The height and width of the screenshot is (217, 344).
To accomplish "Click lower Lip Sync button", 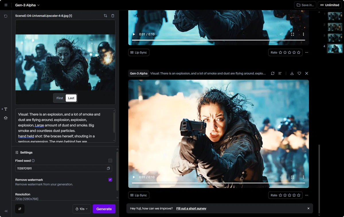I will (139, 195).
